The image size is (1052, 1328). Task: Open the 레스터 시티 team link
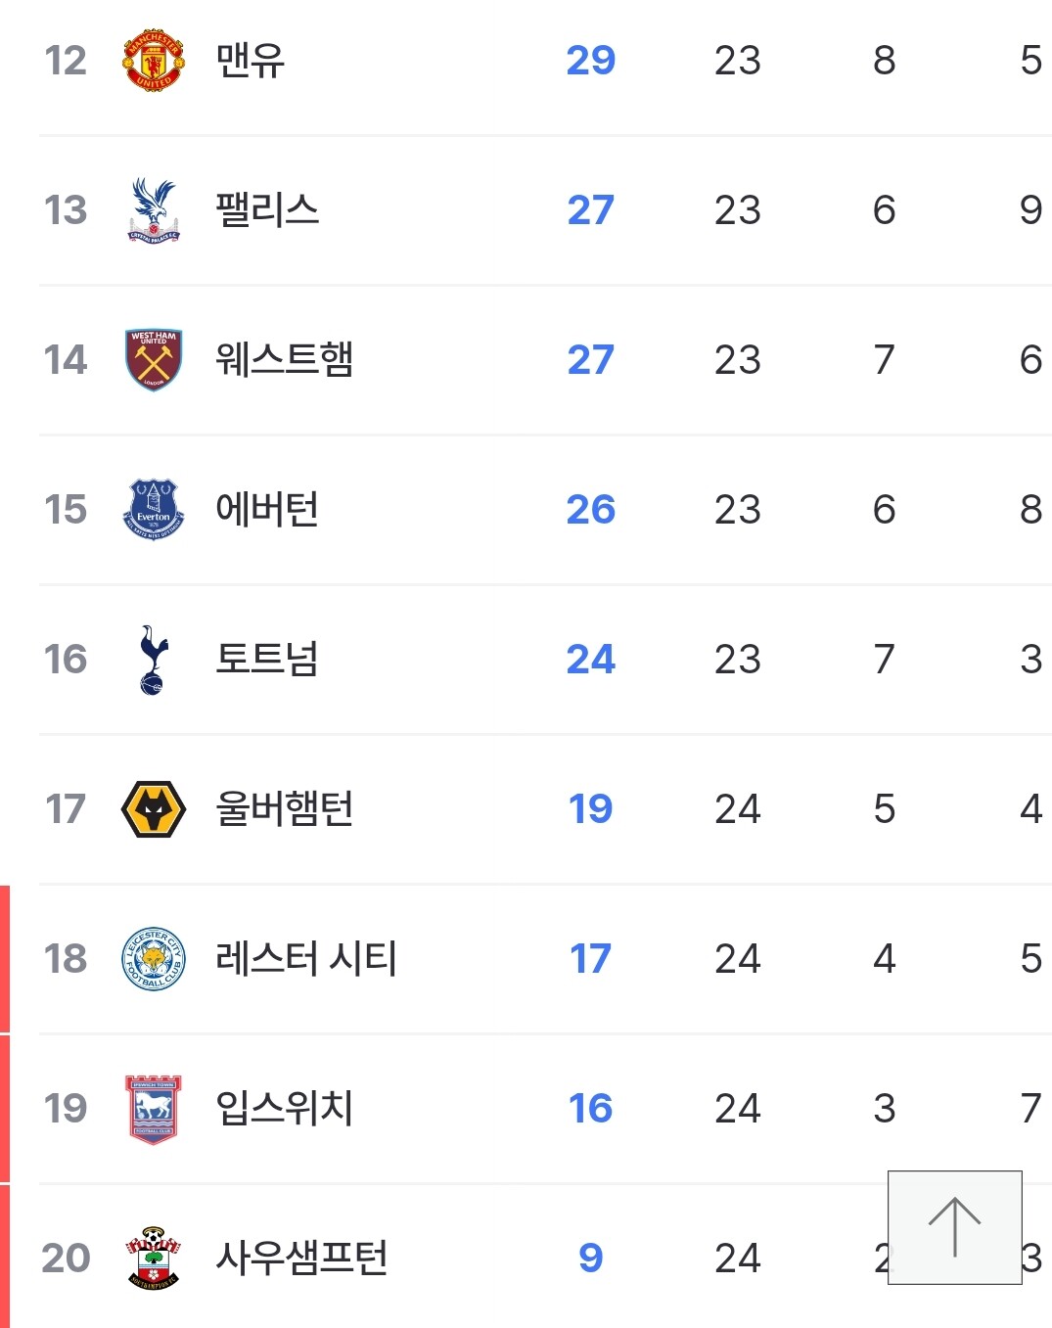306,958
